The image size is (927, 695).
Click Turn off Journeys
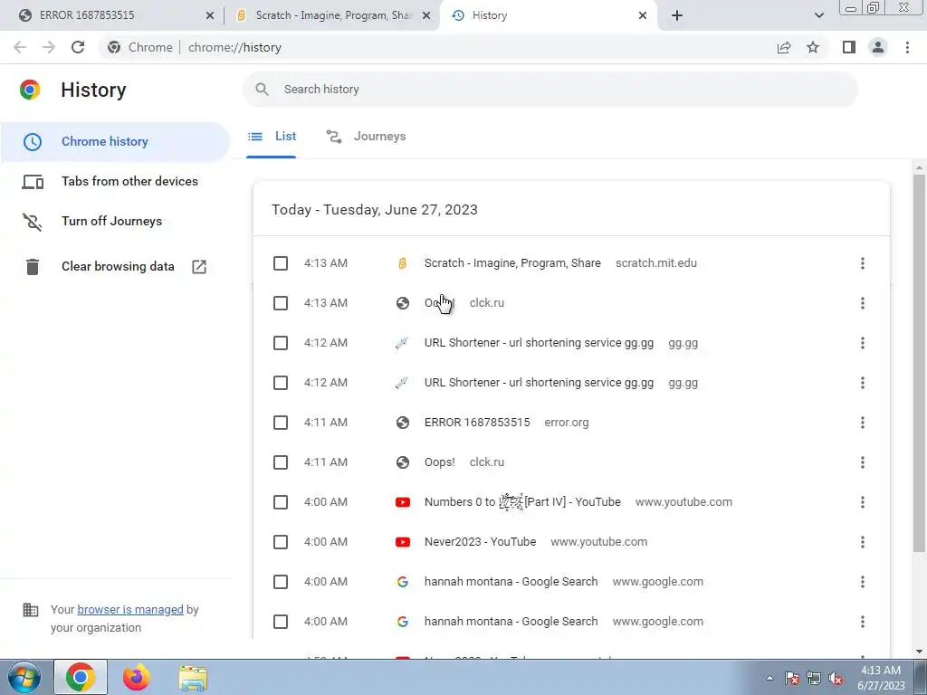(115, 221)
